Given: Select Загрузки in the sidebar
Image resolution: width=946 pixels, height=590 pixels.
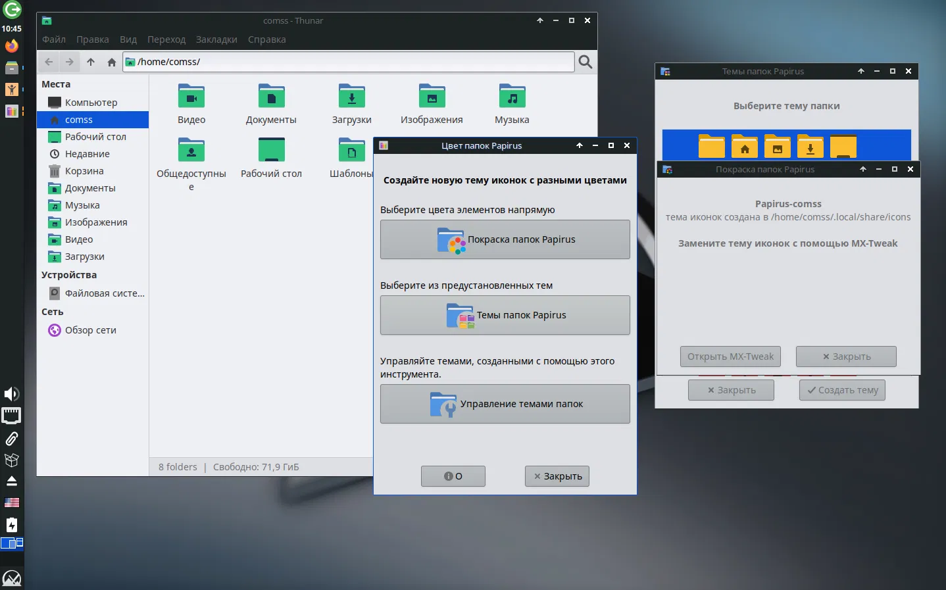Looking at the screenshot, I should (93, 257).
